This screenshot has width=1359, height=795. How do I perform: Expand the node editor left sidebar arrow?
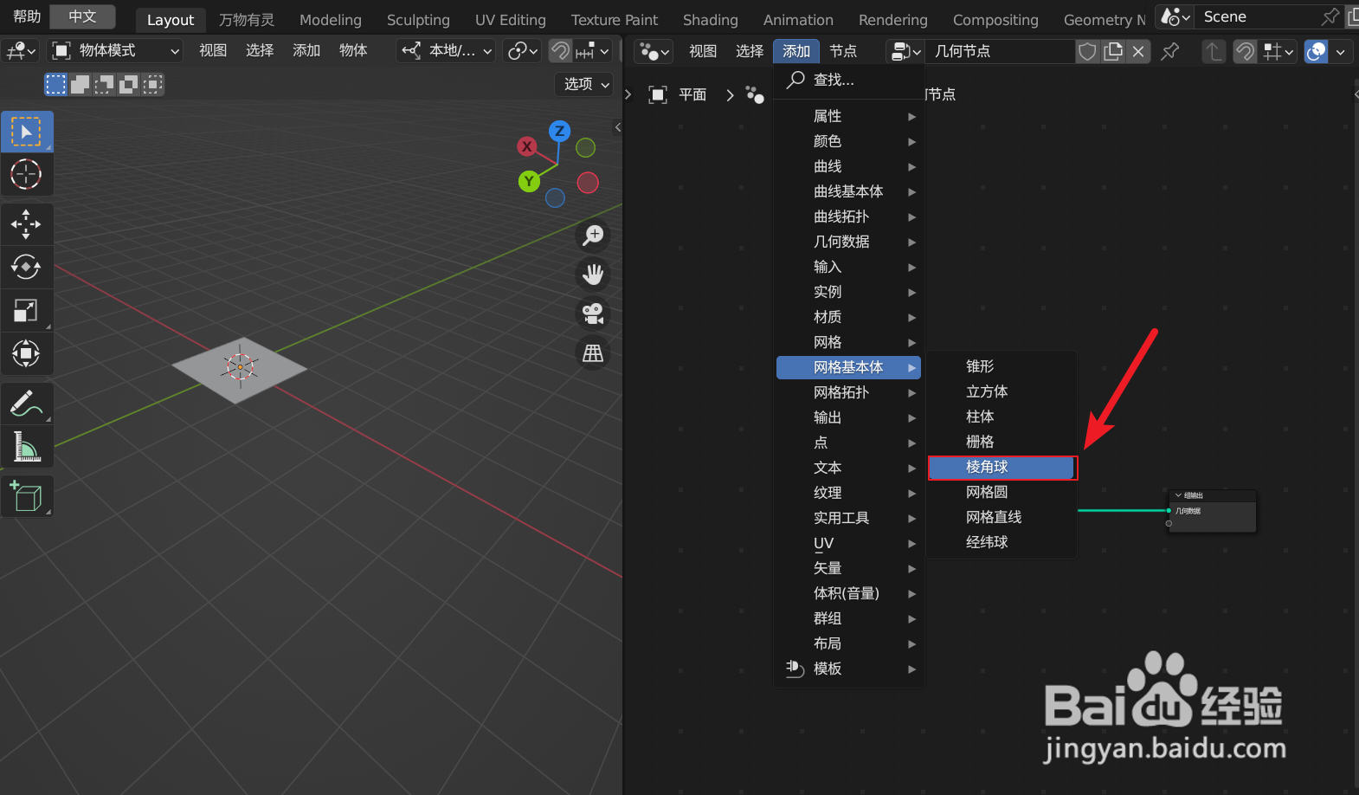coord(628,94)
